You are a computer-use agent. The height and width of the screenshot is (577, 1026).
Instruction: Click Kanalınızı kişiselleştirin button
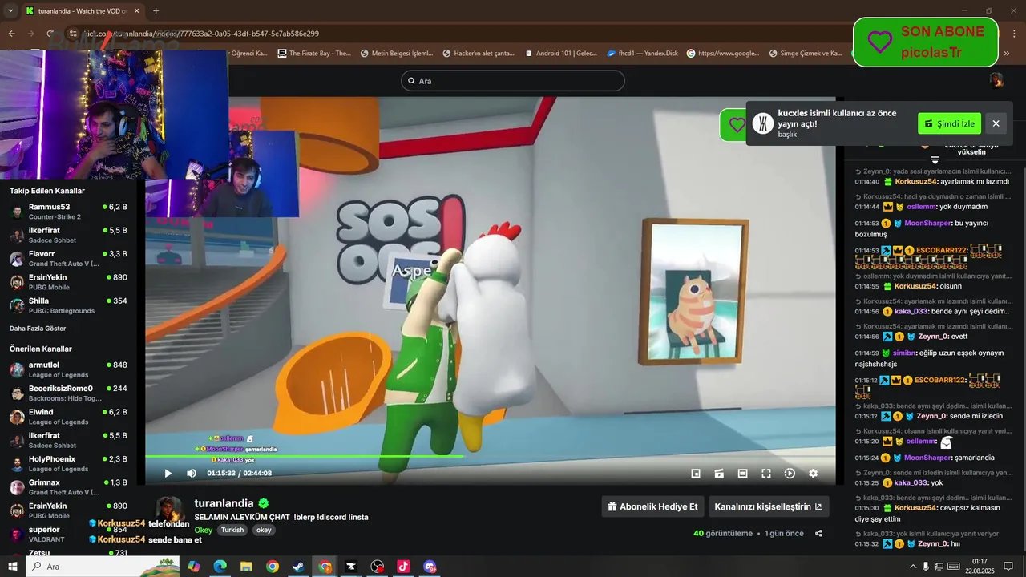tap(768, 506)
